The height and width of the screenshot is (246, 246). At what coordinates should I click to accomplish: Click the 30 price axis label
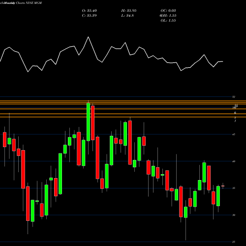tap(234, 215)
